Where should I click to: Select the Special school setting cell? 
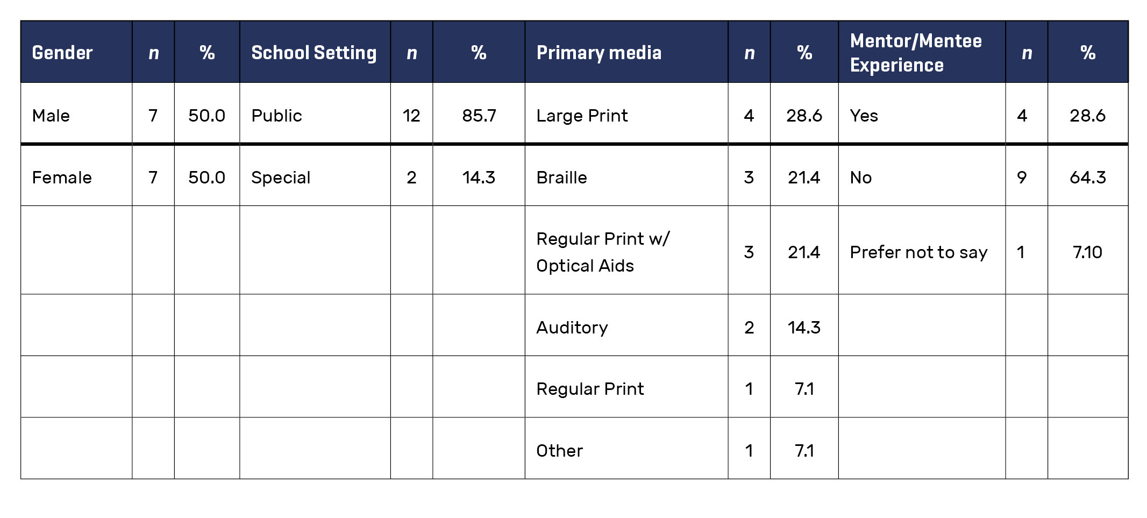[281, 178]
